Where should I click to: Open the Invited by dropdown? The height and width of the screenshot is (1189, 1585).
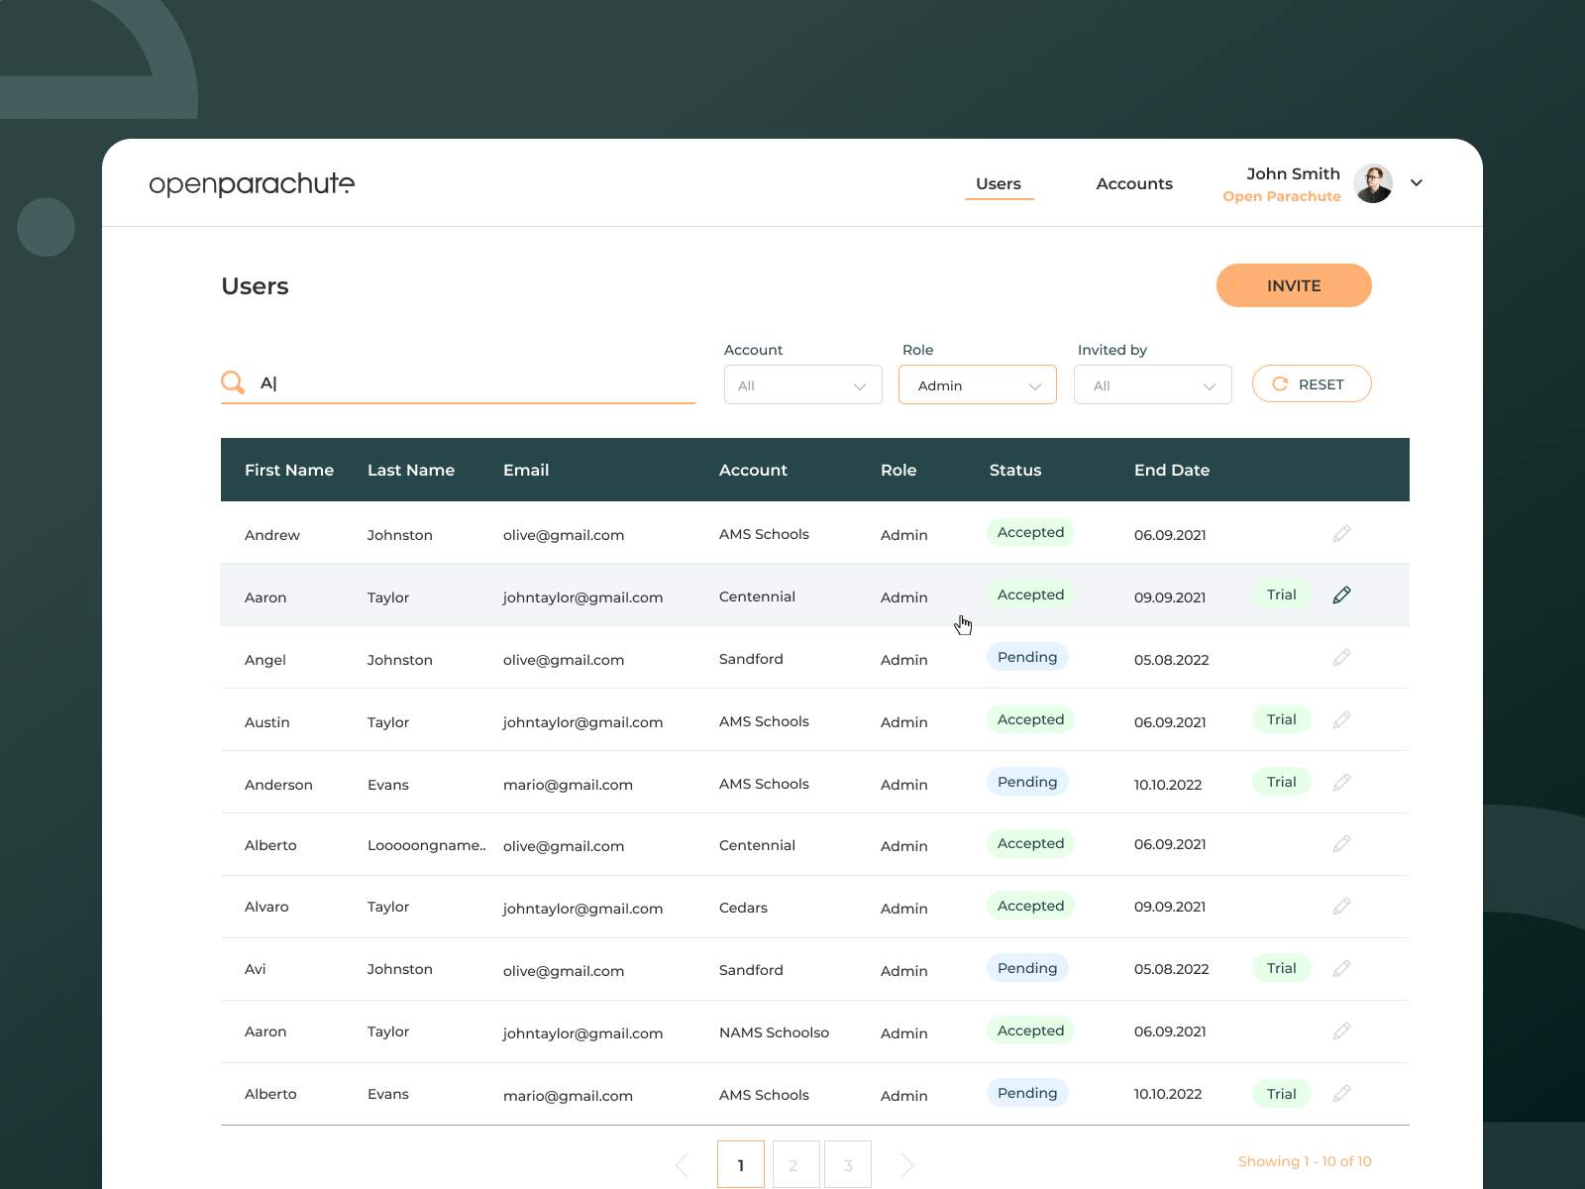[1153, 385]
